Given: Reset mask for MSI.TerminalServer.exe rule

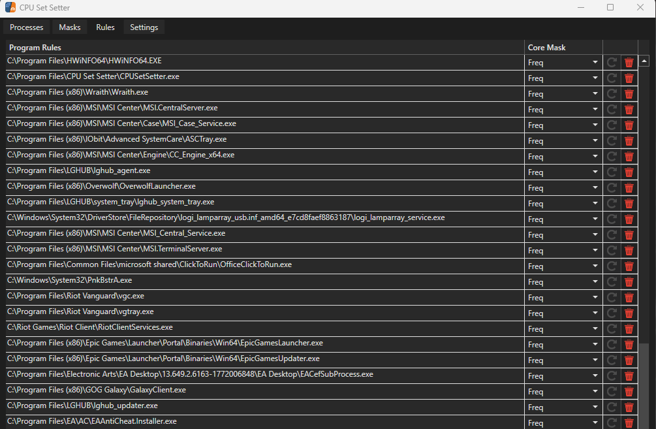Looking at the screenshot, I should pos(612,251).
